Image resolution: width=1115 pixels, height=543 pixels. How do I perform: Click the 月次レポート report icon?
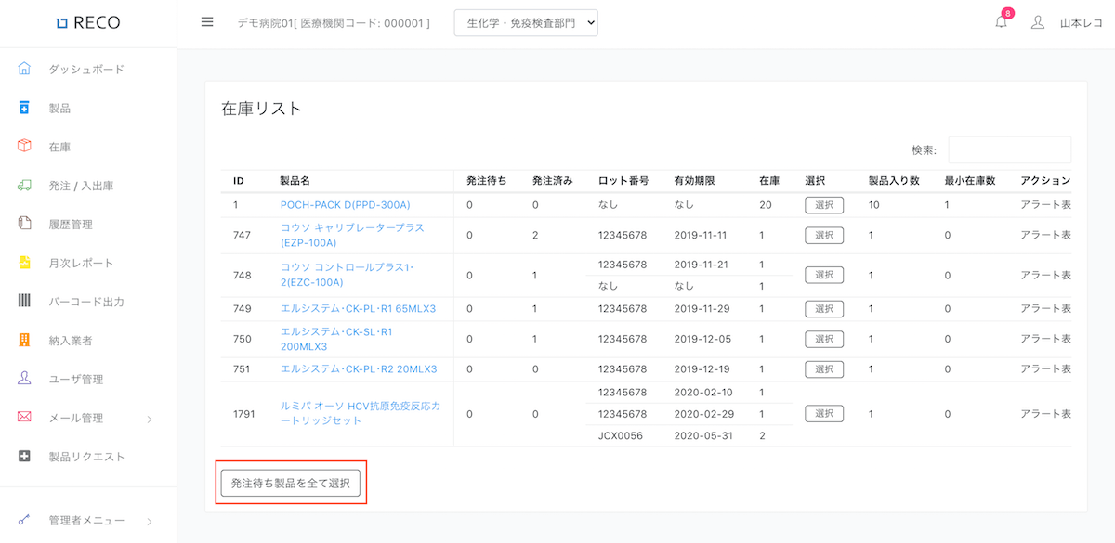[25, 263]
